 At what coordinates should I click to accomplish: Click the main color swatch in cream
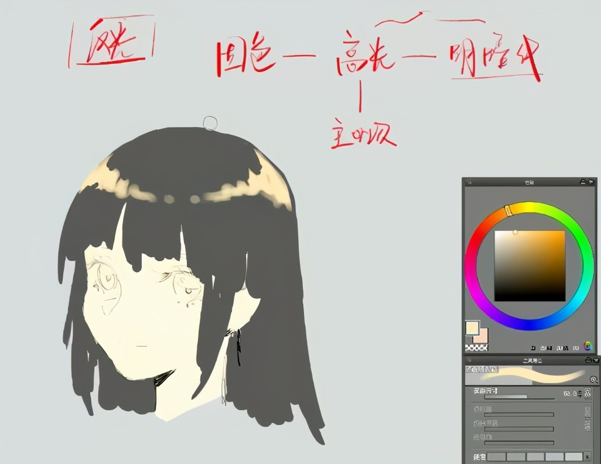[472, 327]
